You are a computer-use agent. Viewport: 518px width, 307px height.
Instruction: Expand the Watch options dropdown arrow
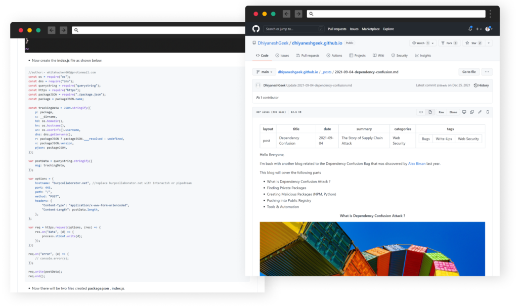433,43
